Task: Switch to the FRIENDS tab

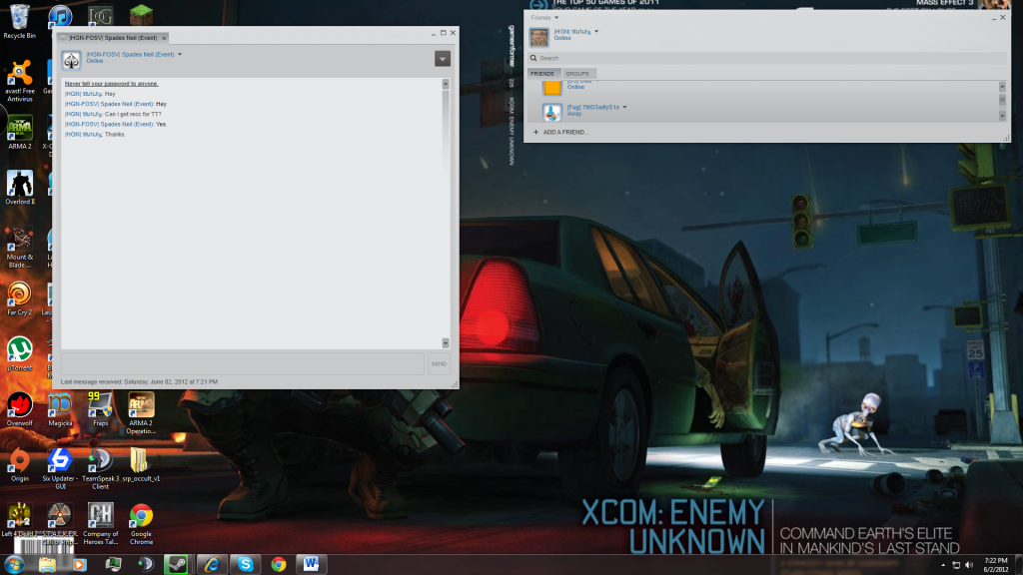Action: coord(542,74)
